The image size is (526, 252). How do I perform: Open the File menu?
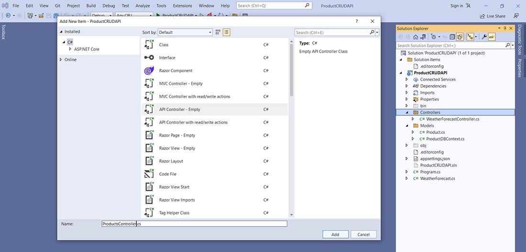[16, 6]
